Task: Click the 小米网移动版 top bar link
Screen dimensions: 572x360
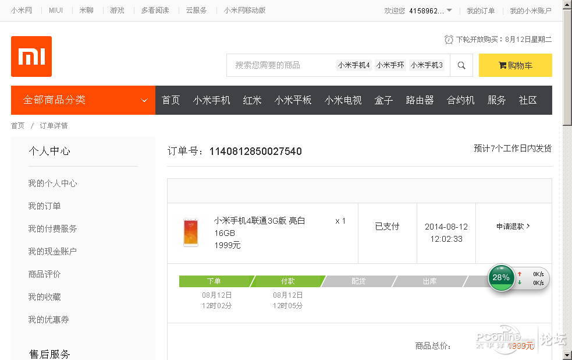Action: 245,10
